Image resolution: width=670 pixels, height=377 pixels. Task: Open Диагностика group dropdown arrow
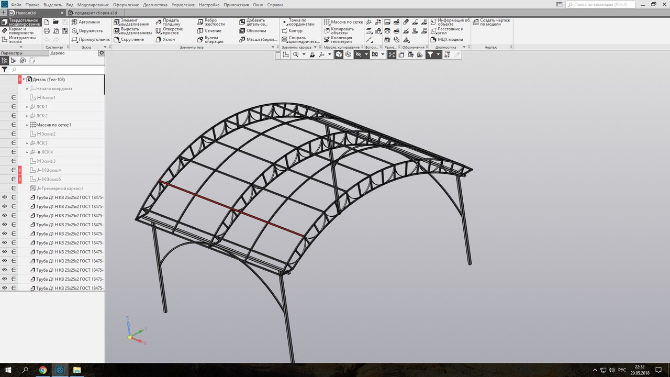pos(464,47)
